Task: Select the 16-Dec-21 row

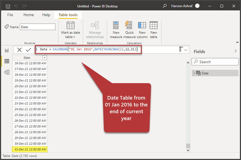Action: (30, 63)
